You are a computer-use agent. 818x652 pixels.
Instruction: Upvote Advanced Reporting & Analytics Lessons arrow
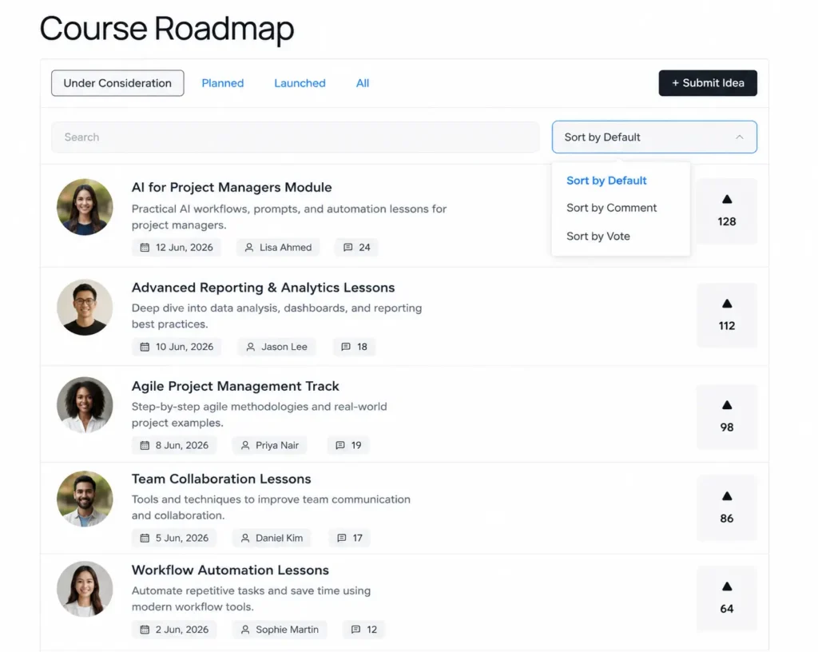(727, 304)
